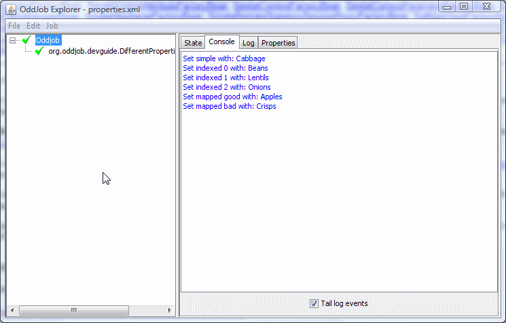This screenshot has height=323, width=506.
Task: Switch to the Console tab
Action: tap(221, 42)
